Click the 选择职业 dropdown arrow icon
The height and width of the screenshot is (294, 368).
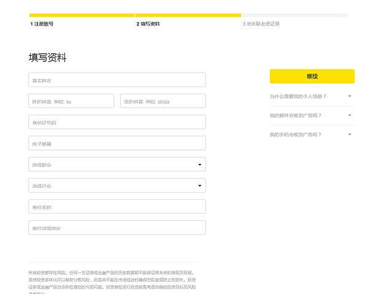point(200,164)
